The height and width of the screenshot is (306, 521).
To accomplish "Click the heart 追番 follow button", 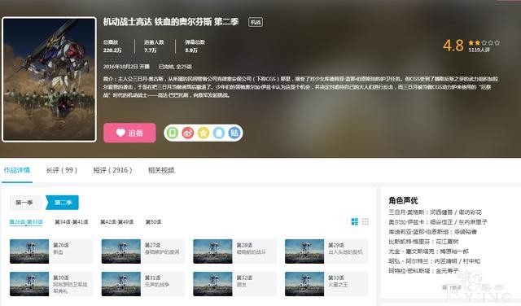I will coord(129,133).
